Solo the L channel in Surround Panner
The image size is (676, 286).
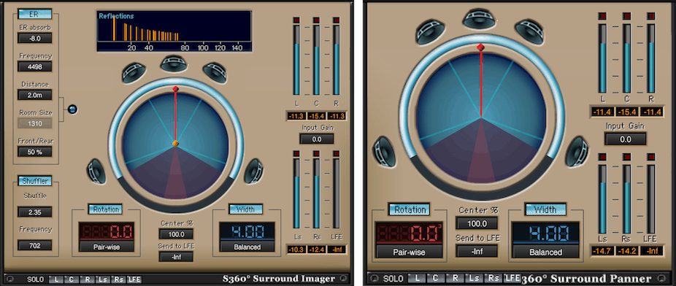[x=416, y=278]
